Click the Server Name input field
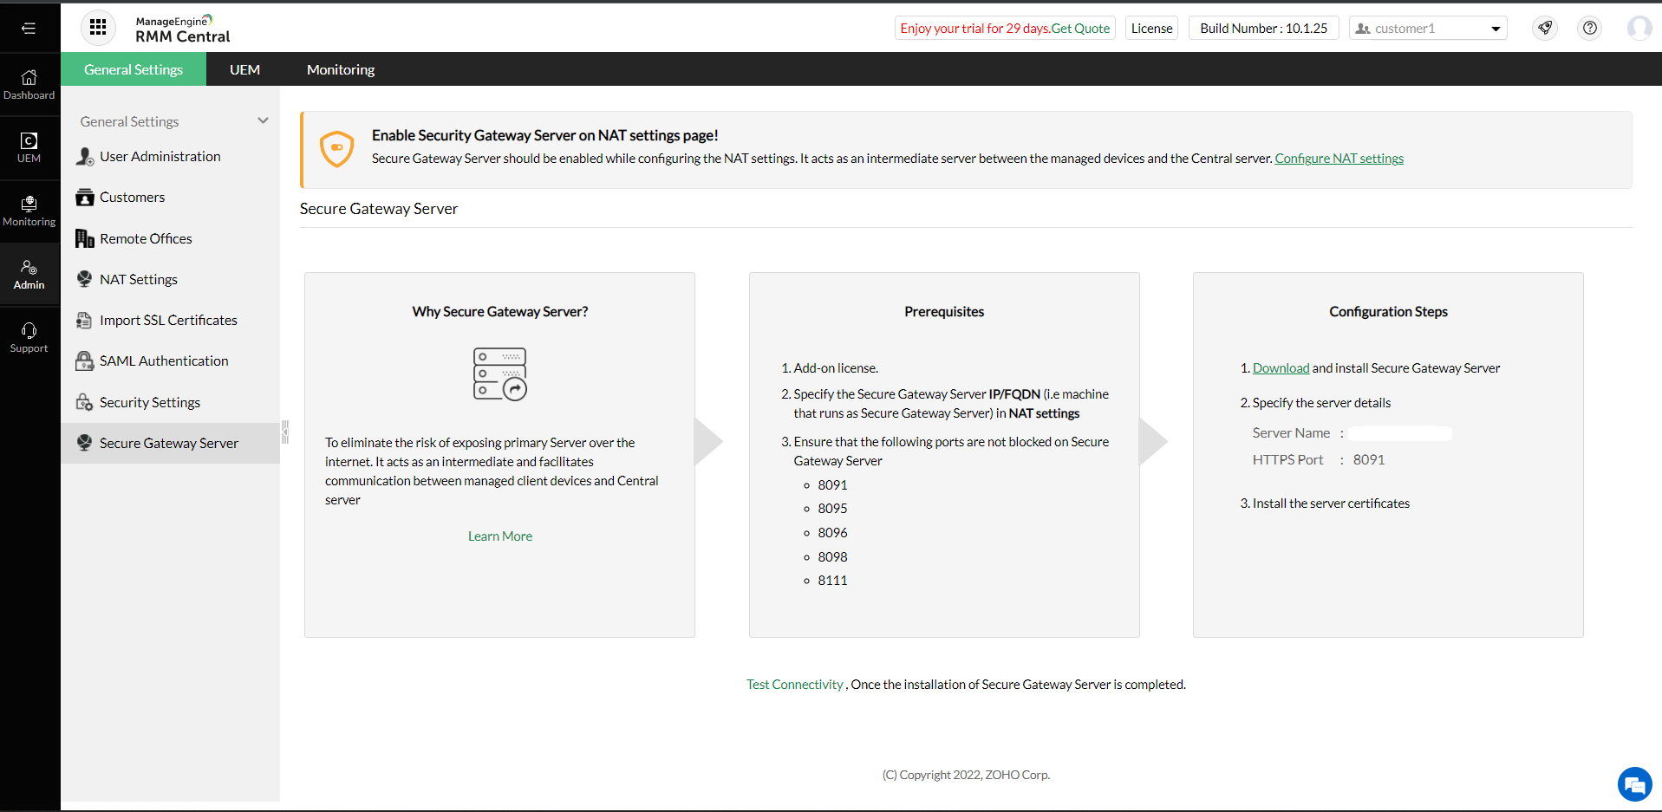1662x812 pixels. point(1400,432)
